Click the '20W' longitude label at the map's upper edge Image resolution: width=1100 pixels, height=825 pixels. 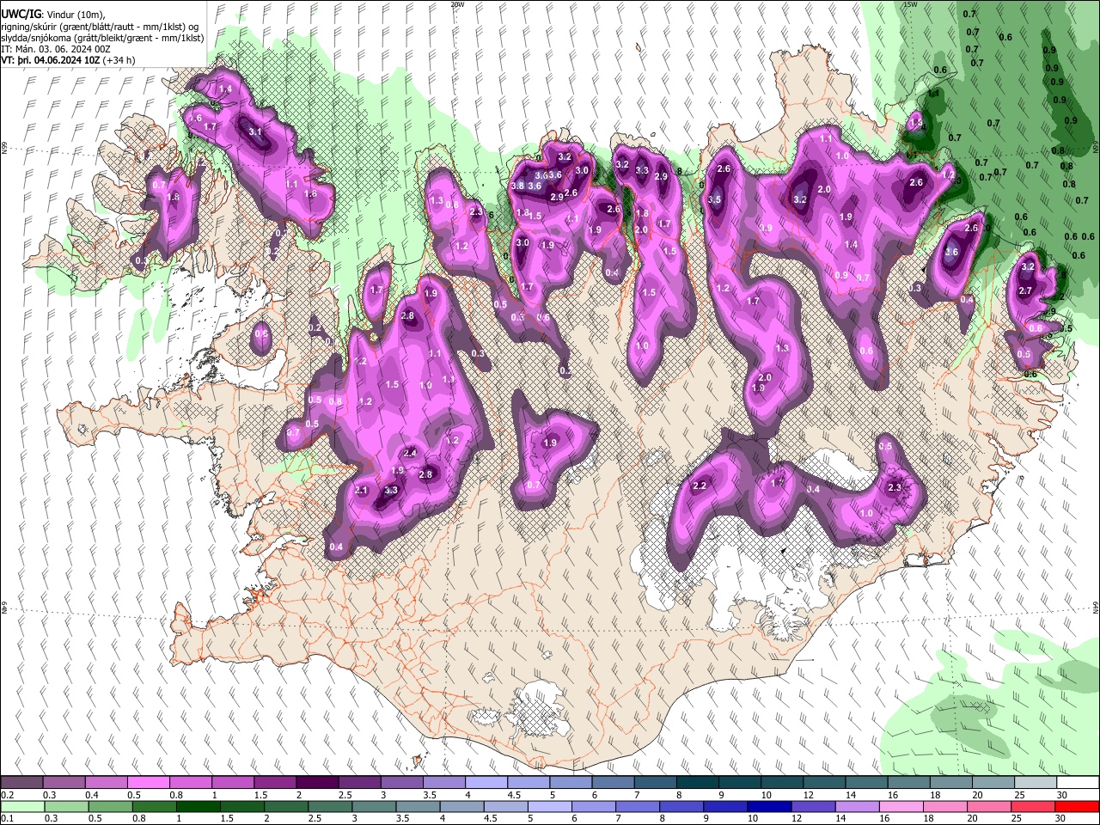[x=457, y=4]
